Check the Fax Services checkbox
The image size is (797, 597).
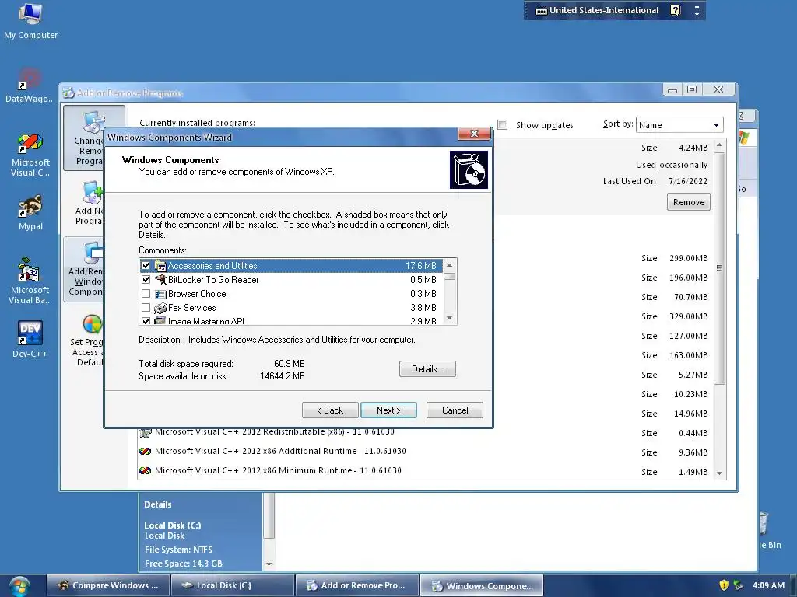(146, 308)
